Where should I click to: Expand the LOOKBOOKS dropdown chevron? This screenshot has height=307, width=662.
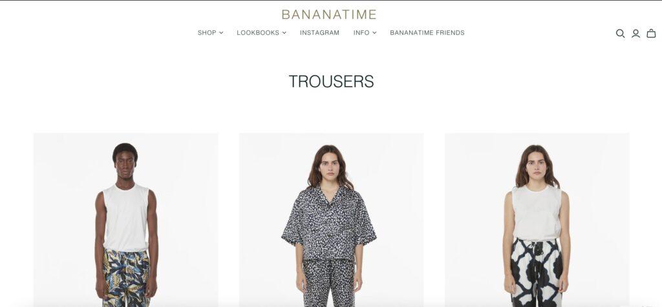(x=284, y=33)
